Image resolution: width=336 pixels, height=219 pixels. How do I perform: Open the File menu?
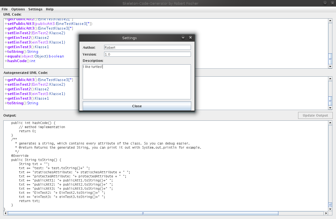[x=5, y=9]
